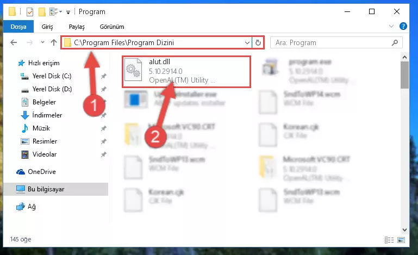The width and height of the screenshot is (418, 255).
Task: Click the pin icon beside Müzik
Action: point(103,128)
